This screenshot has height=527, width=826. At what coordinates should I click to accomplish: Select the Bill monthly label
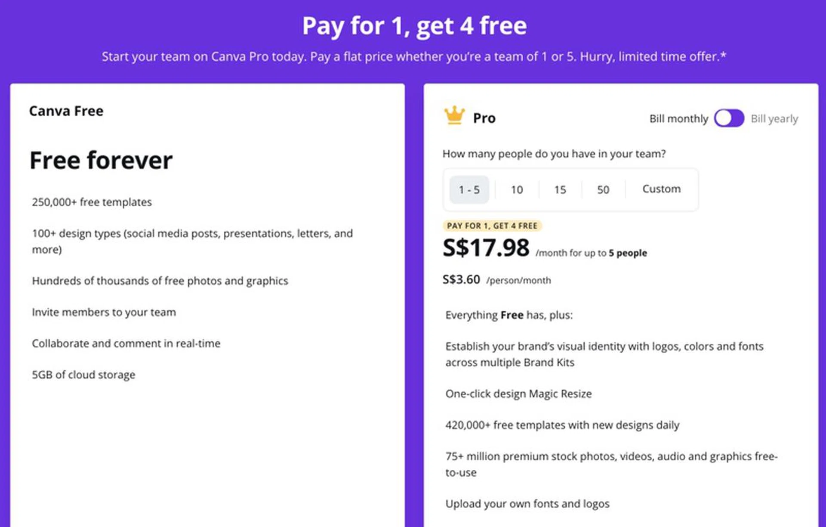coord(678,119)
